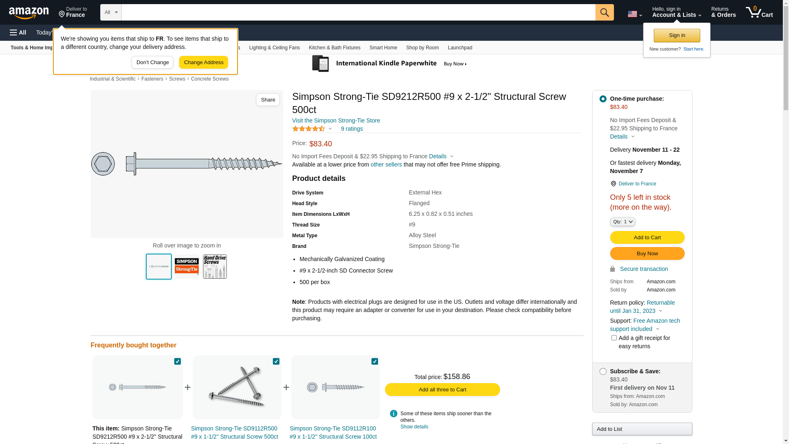Open the search category All dropdown
This screenshot has width=789, height=444.
pos(111,12)
